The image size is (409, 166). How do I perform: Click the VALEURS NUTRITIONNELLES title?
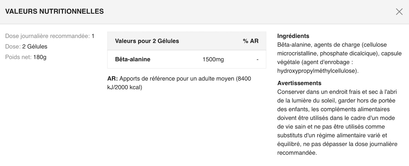55,11
